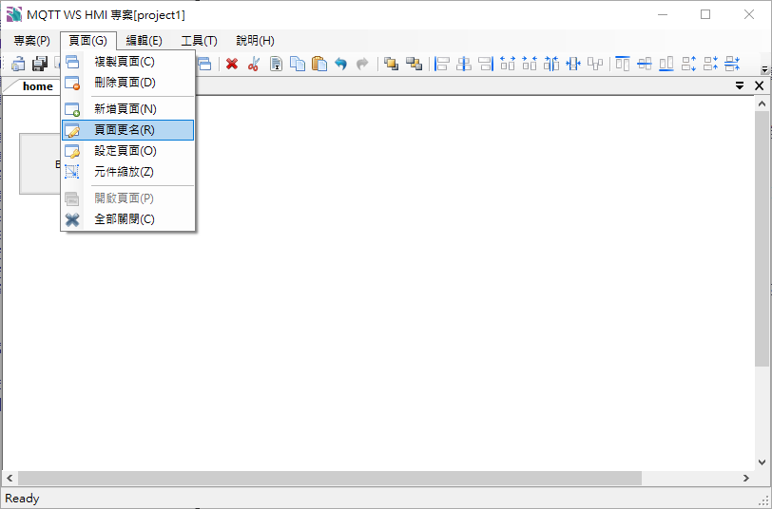
Task: Choose 全部關閉(C) from the menu
Action: [x=128, y=218]
